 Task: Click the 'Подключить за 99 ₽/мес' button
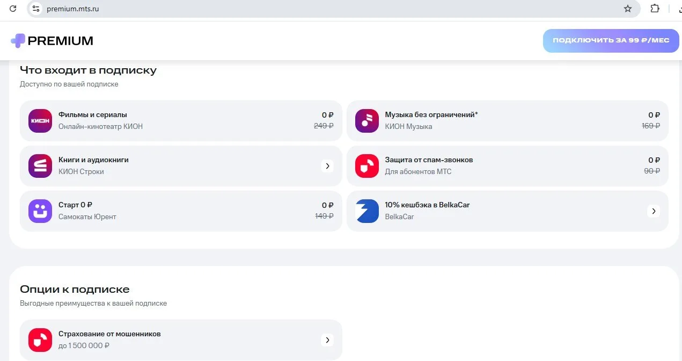[611, 41]
